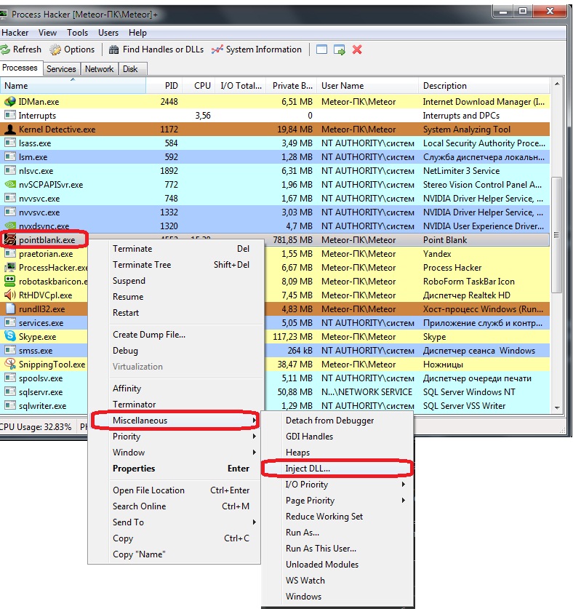Select the IDMan.exe process icon
This screenshot has width=573, height=609.
pos(10,102)
